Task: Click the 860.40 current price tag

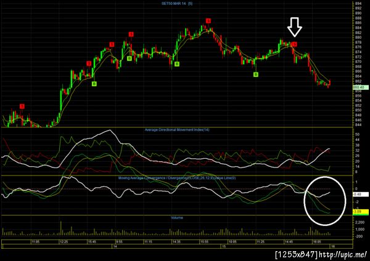Action: pos(361,87)
